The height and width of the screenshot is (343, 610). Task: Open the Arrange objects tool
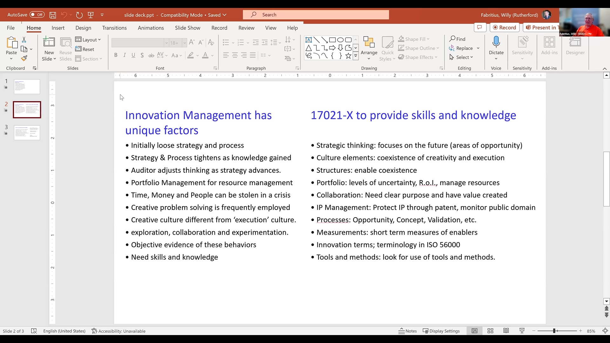pos(369,48)
